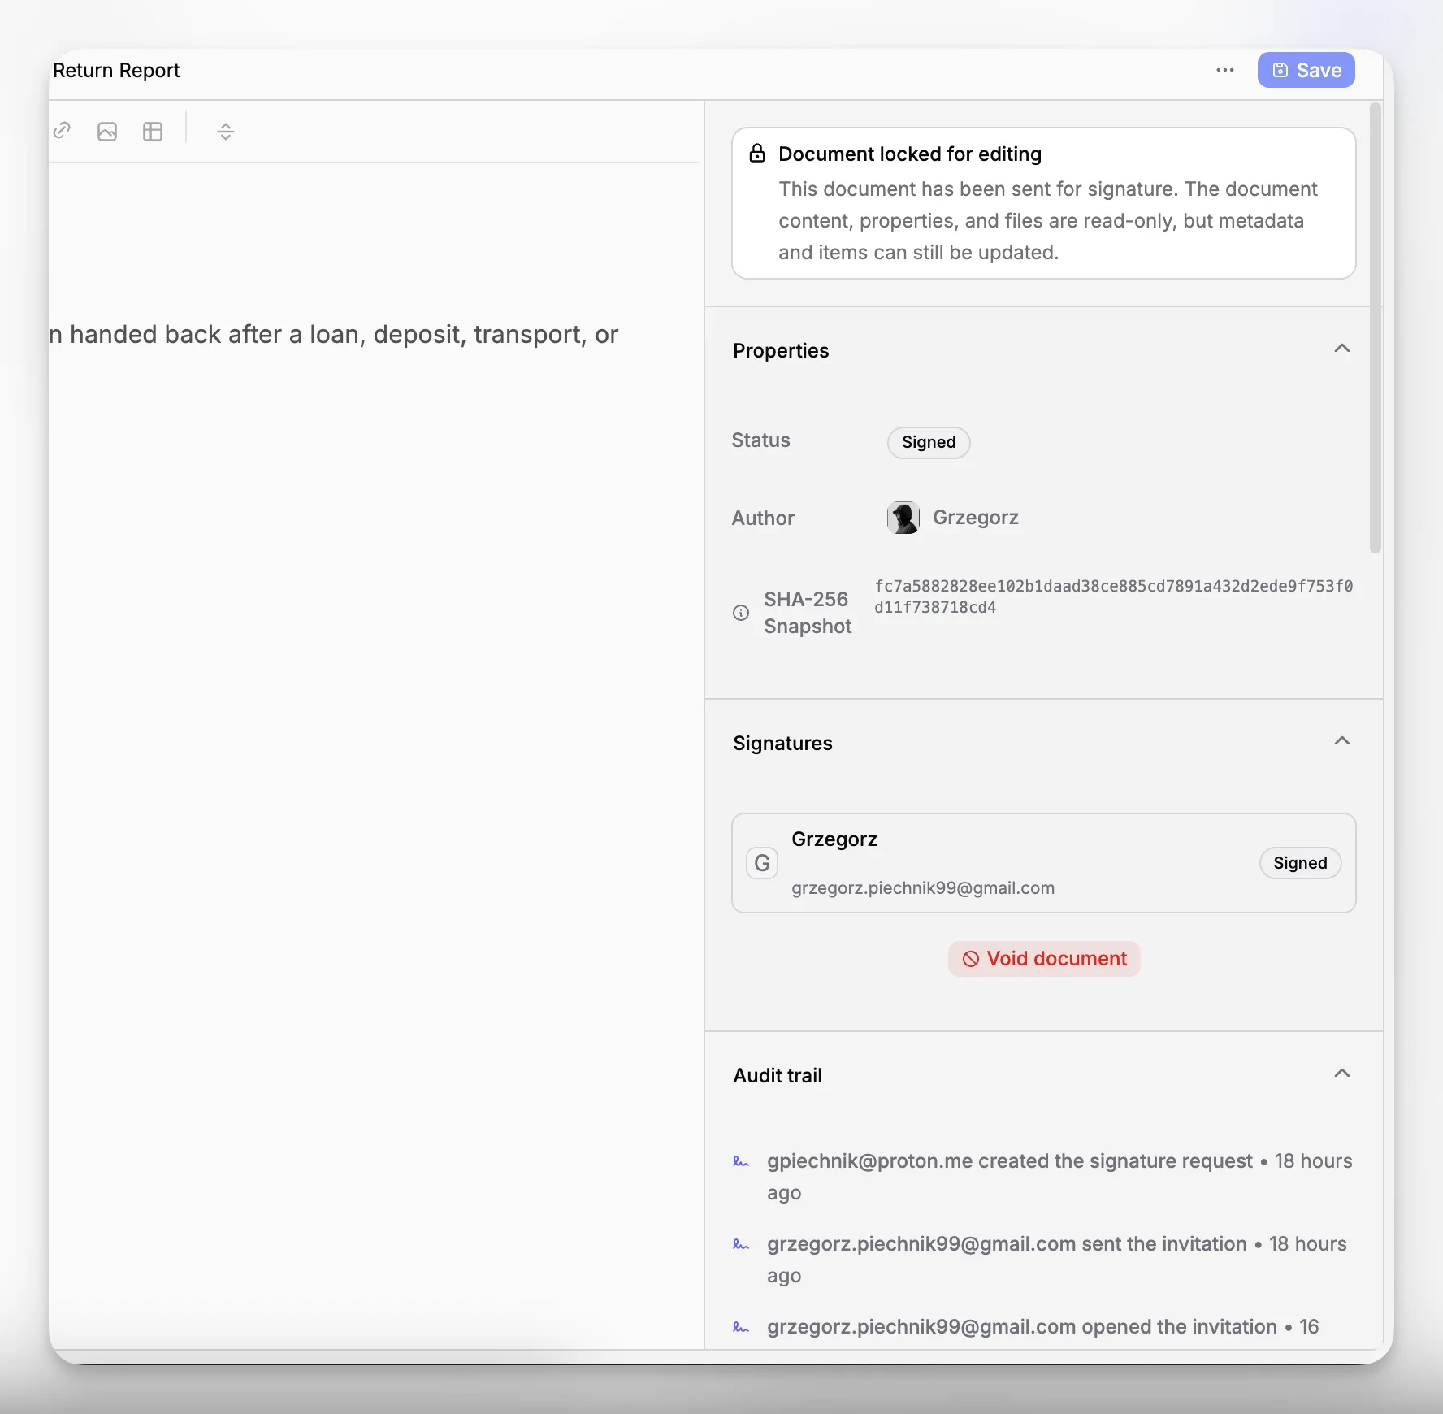Collapse the Audit trail section
Screen dimensions: 1443x1414
1342,1074
